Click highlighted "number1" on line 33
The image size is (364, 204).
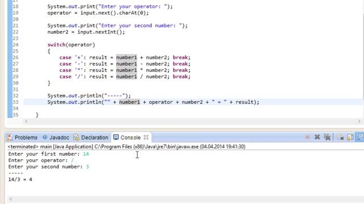tap(130, 102)
